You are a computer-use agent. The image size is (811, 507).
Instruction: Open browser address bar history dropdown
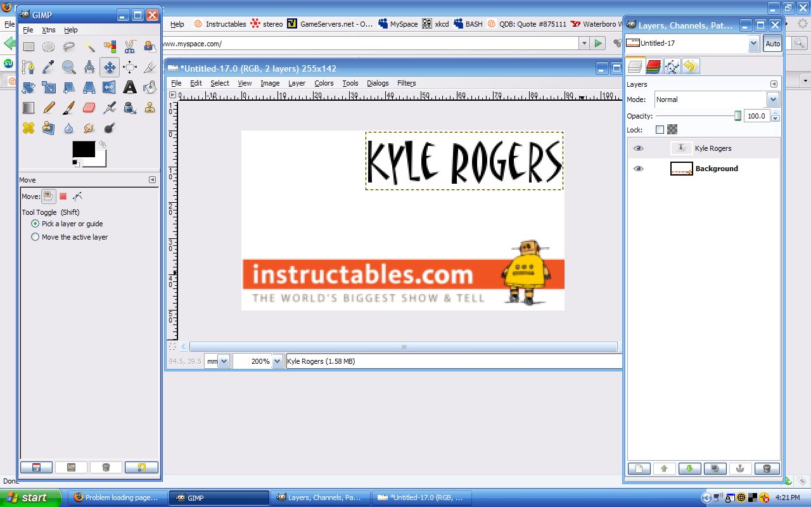pyautogui.click(x=584, y=44)
